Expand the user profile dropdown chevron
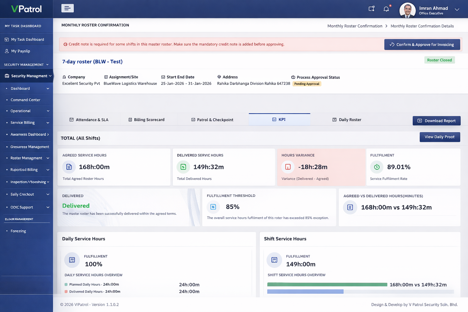 click(457, 9)
